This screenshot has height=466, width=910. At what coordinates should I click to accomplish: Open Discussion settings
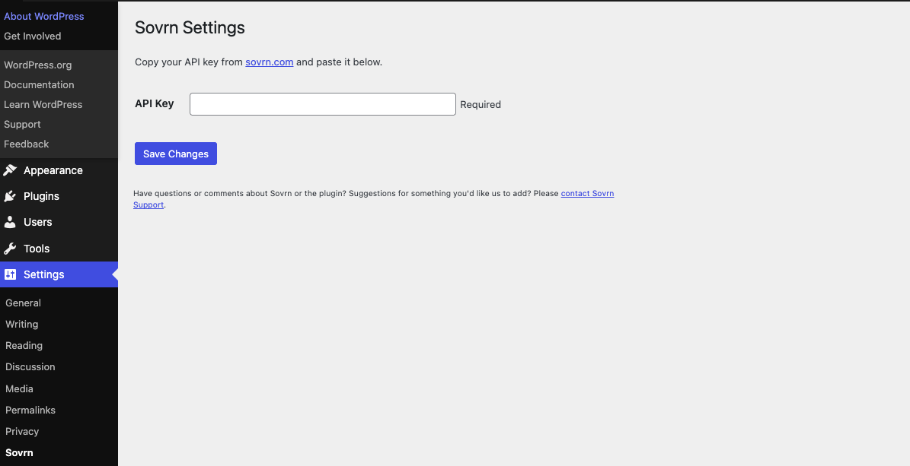point(30,366)
